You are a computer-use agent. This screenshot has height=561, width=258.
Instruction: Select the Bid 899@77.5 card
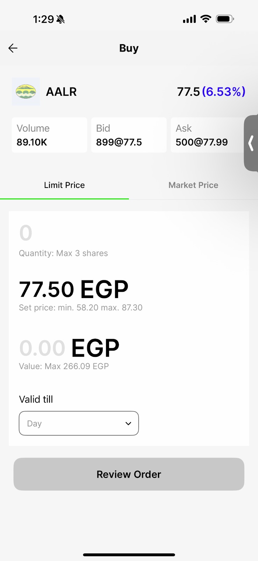pyautogui.click(x=129, y=135)
